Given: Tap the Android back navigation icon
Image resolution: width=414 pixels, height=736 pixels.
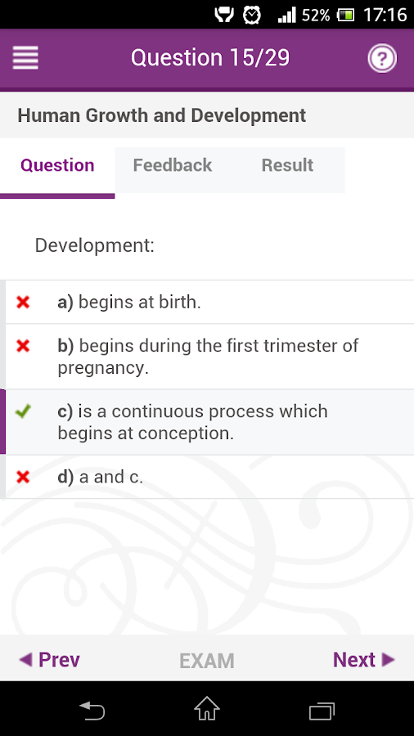Looking at the screenshot, I should coord(92,710).
